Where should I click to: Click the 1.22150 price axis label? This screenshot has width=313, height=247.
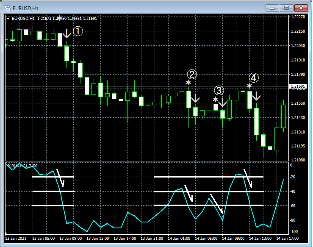click(x=298, y=31)
